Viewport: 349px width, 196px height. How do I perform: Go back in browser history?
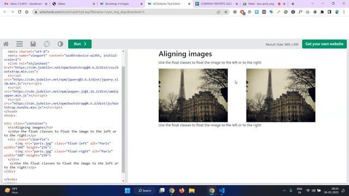click(5, 12)
